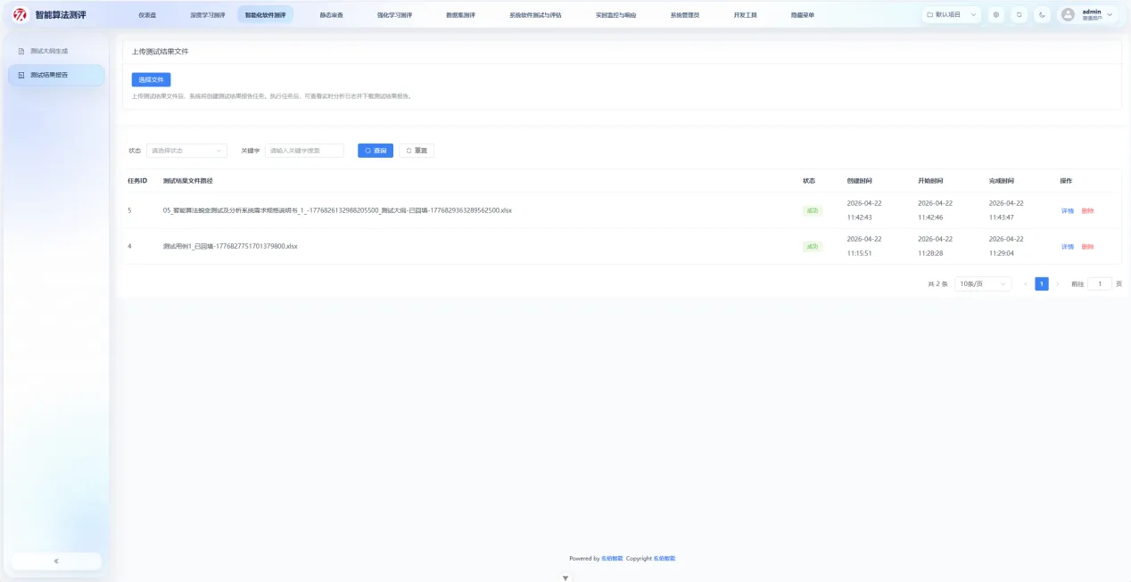Select 智能化软件测评 navigation tab
Screen dimensions: 1131x582
point(265,15)
